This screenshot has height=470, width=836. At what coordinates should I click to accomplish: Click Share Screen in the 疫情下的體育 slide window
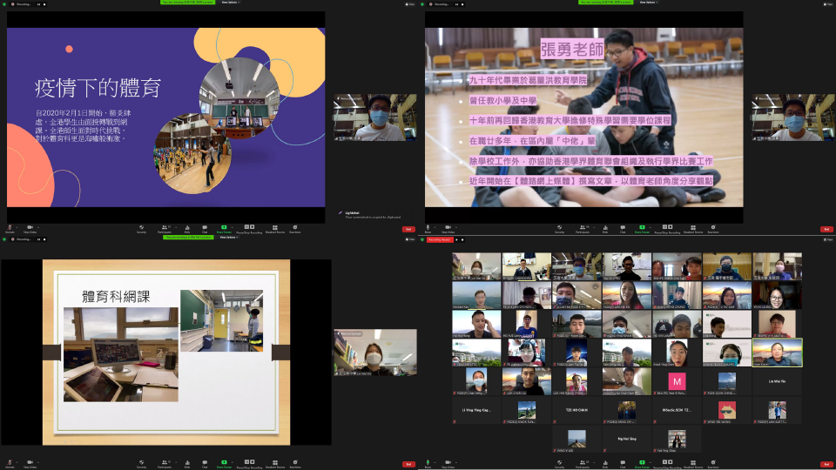tap(224, 229)
